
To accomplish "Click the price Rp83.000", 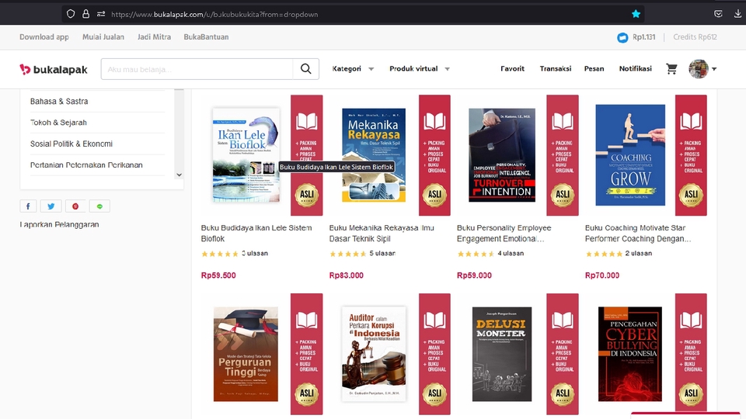I will click(x=347, y=275).
